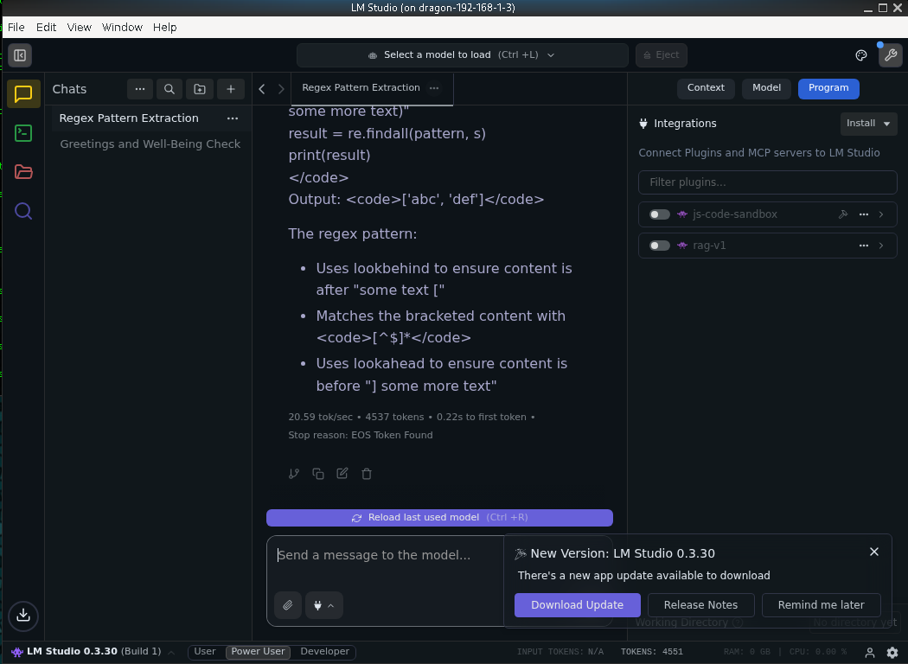Expand the Install dropdown in Integrations

[x=868, y=124]
